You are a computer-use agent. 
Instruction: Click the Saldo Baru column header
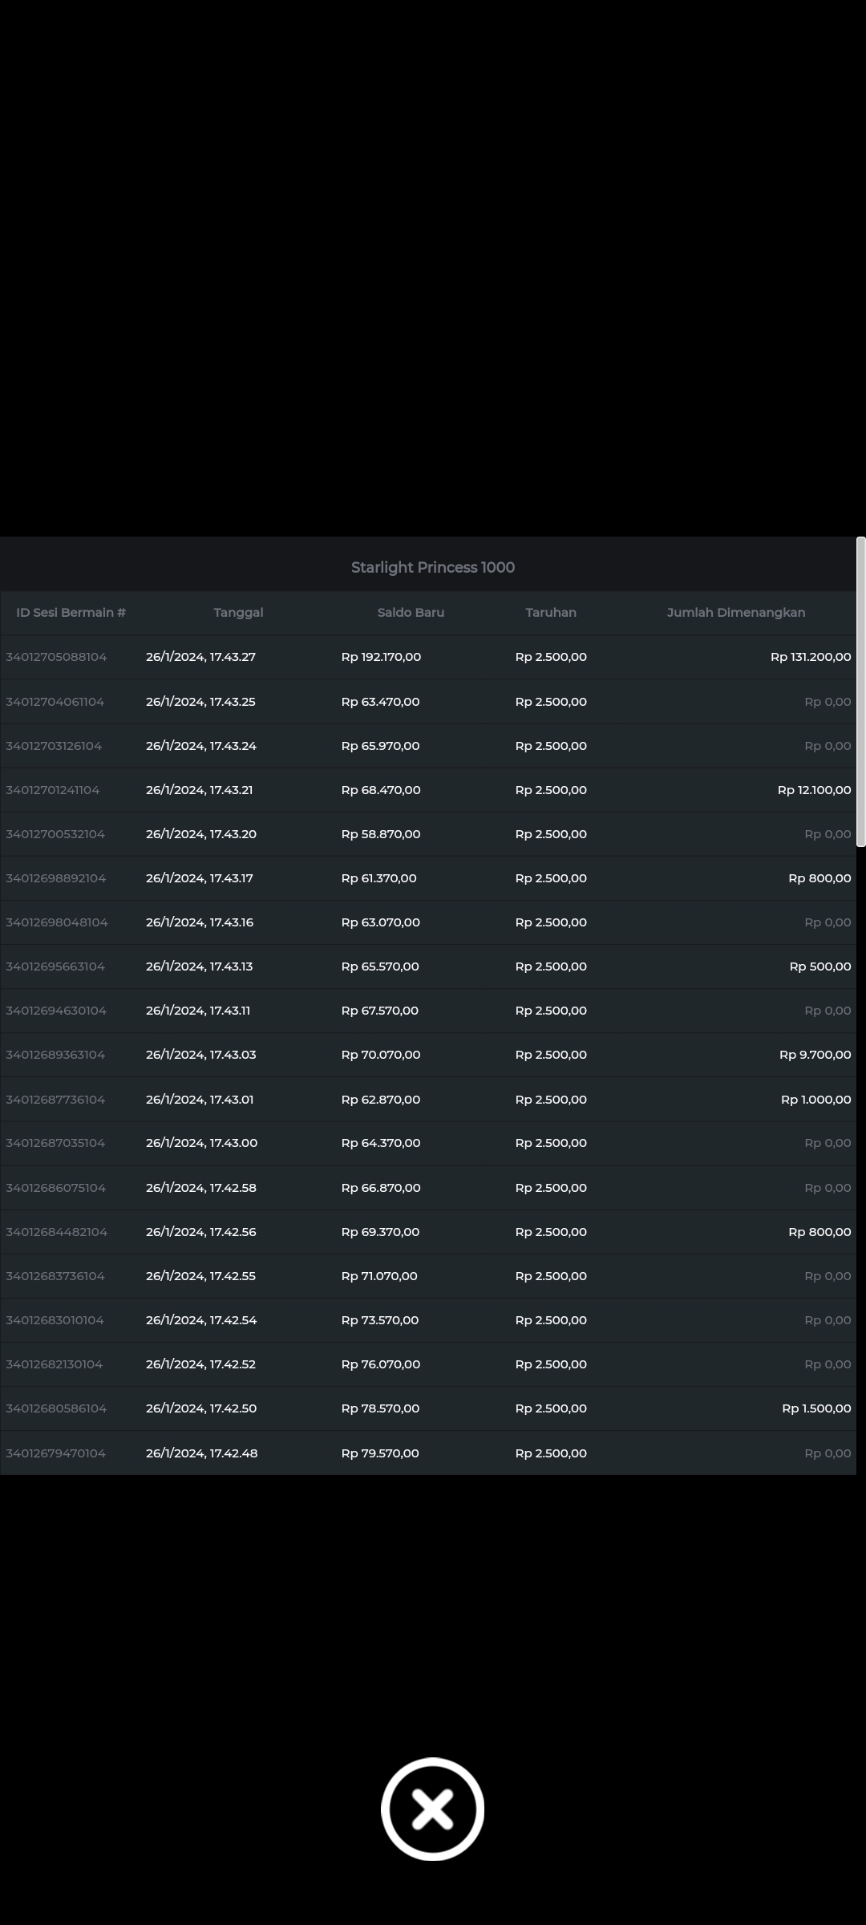tap(411, 613)
